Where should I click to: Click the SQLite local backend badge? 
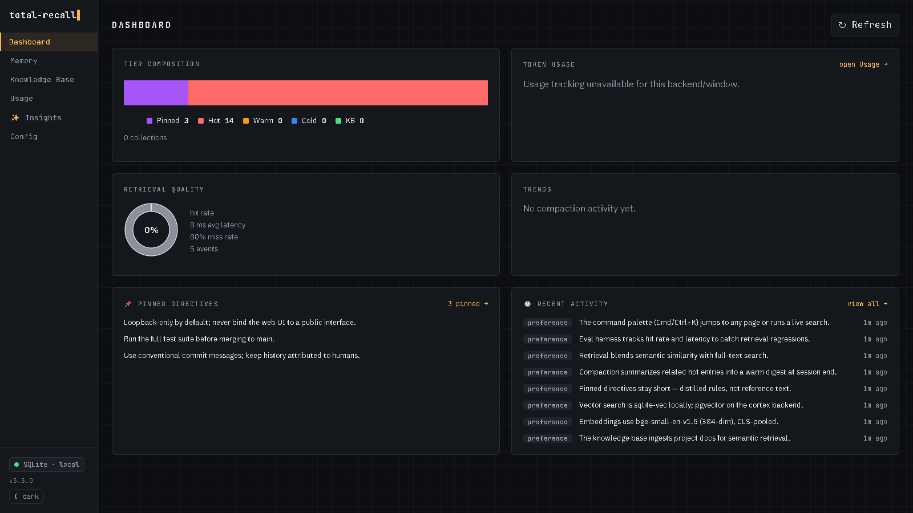click(x=47, y=465)
